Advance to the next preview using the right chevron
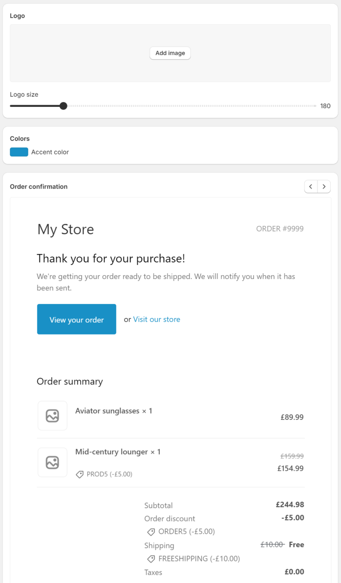Screen dimensions: 341x583 [x=324, y=186]
